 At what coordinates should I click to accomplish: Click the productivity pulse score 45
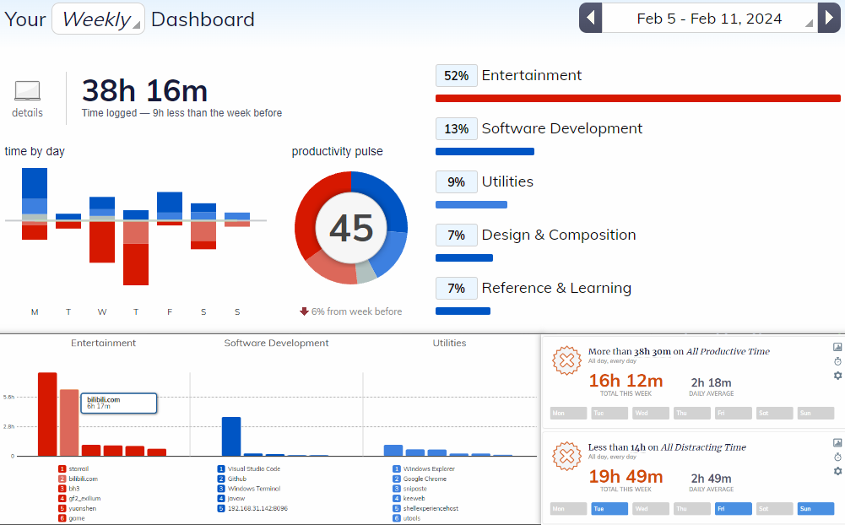click(x=350, y=228)
